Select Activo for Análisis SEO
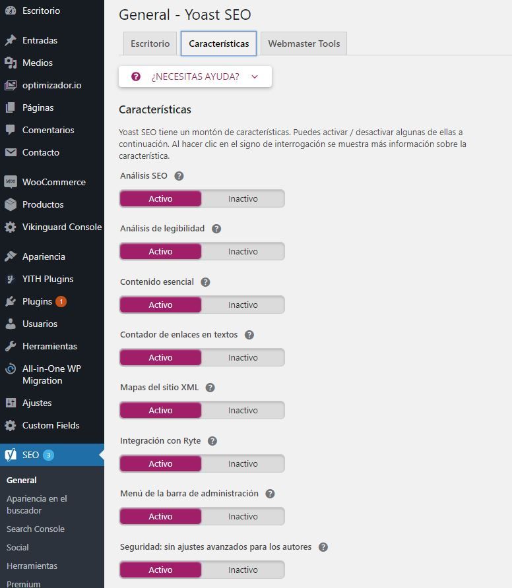Screen dimensions: 512x588 coord(160,199)
